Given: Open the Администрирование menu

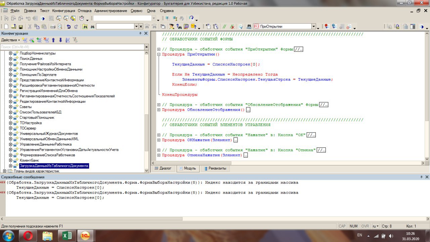Looking at the screenshot, I should [111, 11].
